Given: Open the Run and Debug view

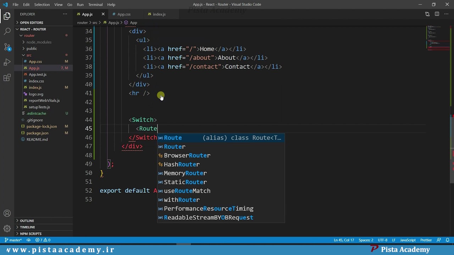Looking at the screenshot, I should click(x=7, y=63).
